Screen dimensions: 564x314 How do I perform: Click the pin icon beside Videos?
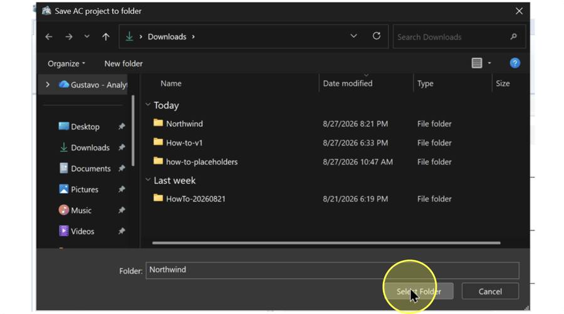point(122,231)
